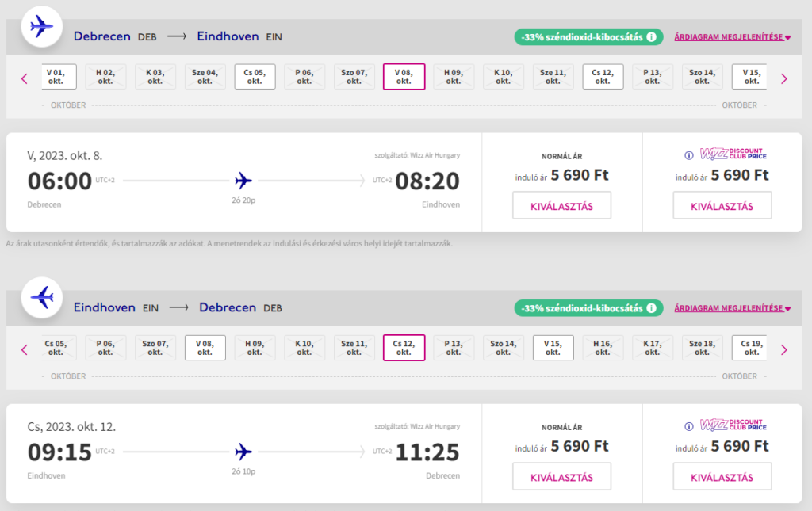Choose normal price Kiválasztás for return flight
The width and height of the screenshot is (812, 511).
(561, 477)
